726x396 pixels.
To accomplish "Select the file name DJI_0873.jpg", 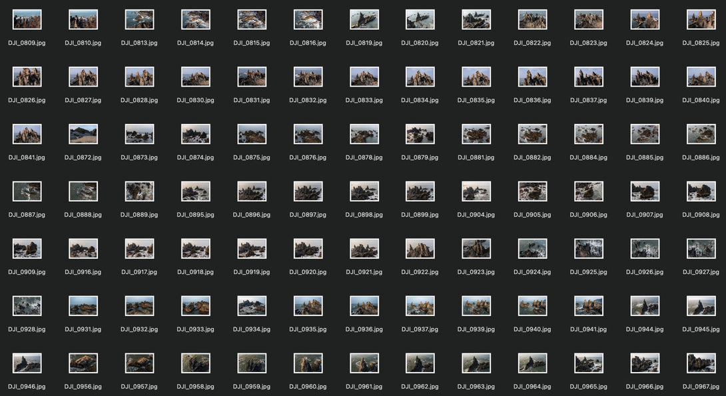I will point(139,157).
